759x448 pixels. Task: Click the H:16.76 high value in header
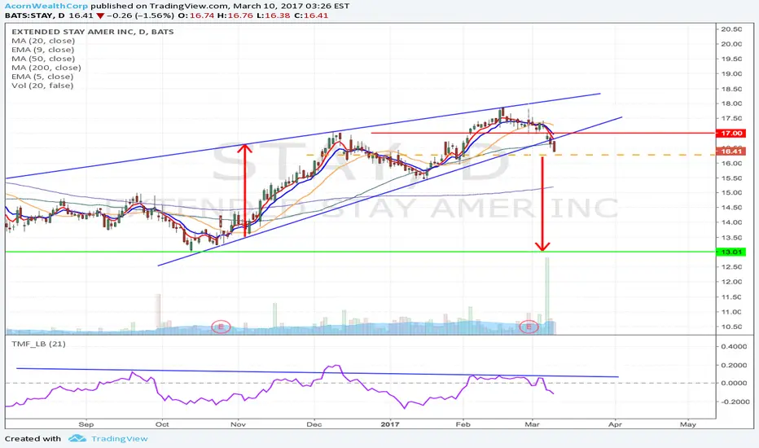coord(235,15)
